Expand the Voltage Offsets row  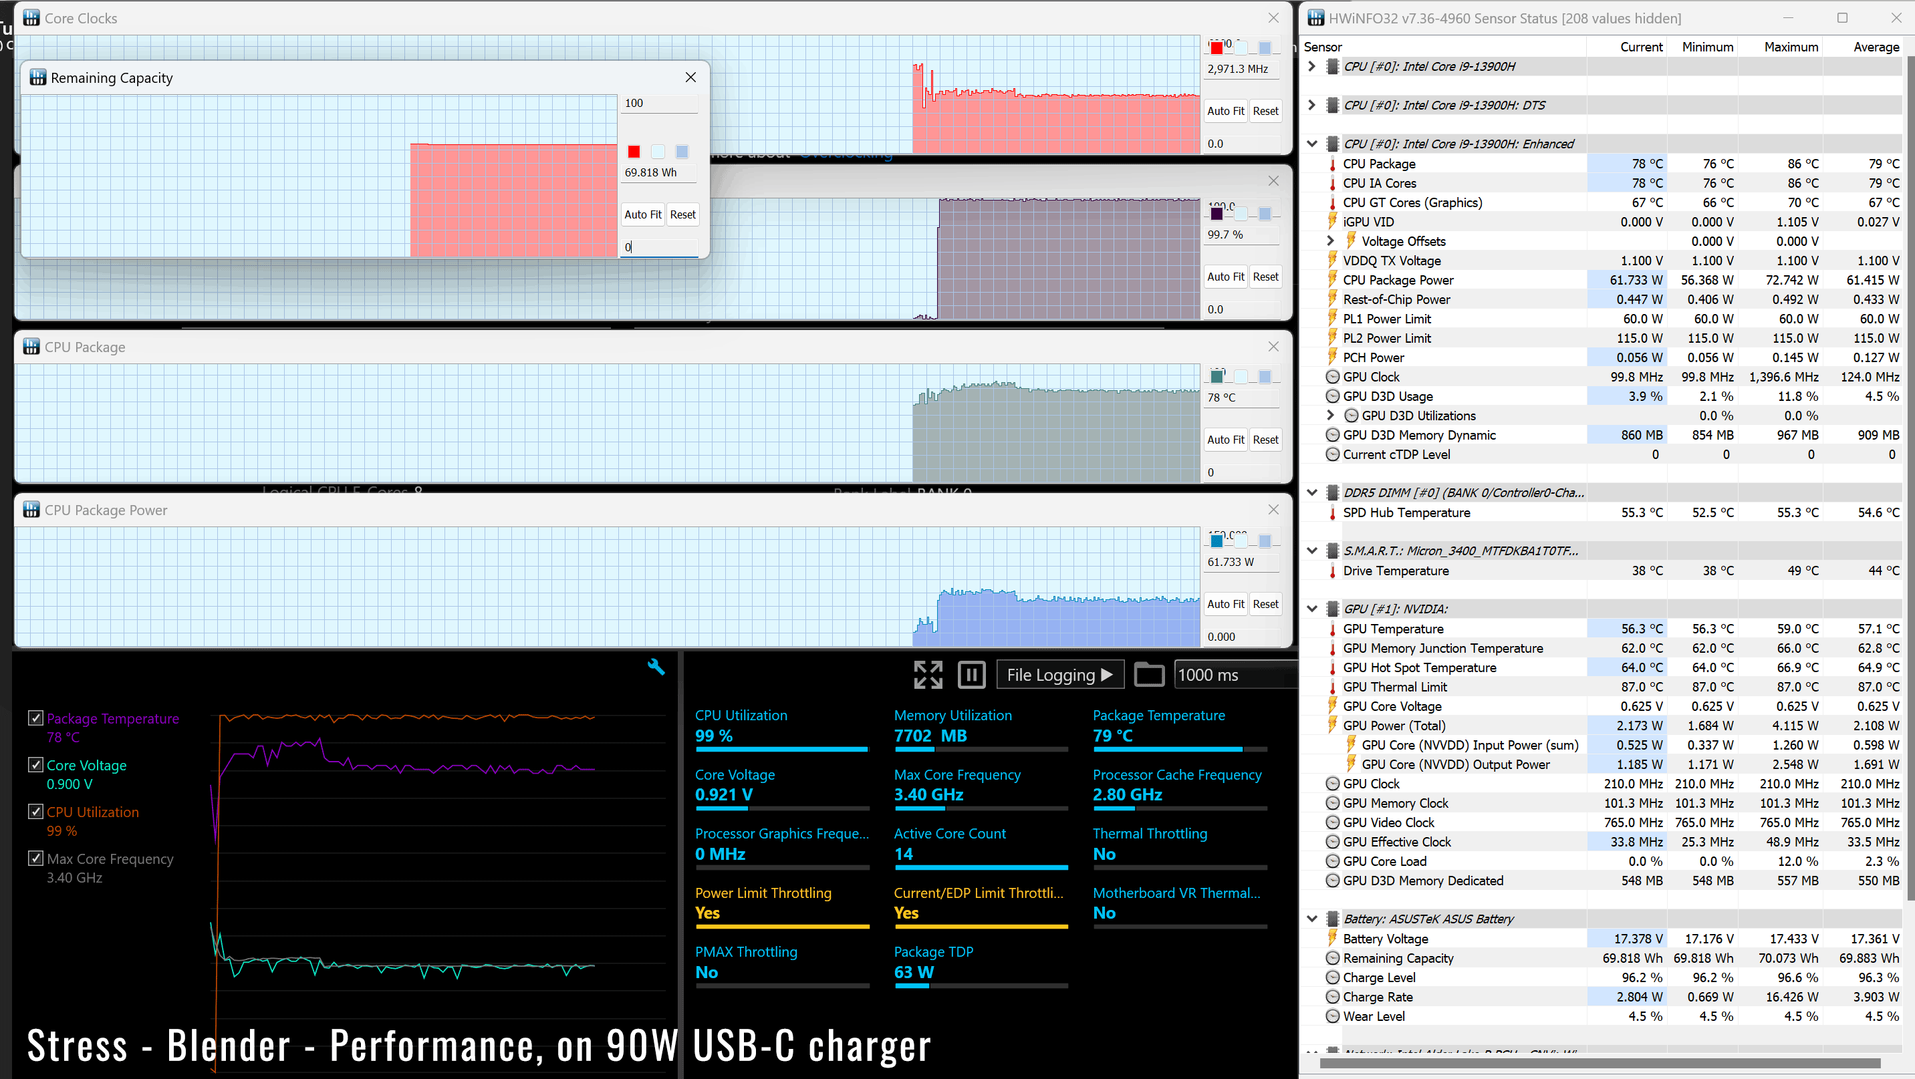tap(1331, 241)
